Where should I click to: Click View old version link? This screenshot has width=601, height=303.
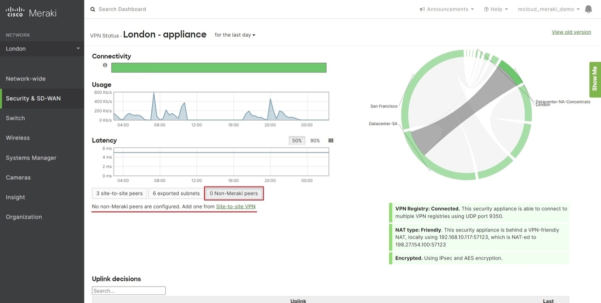click(x=571, y=32)
